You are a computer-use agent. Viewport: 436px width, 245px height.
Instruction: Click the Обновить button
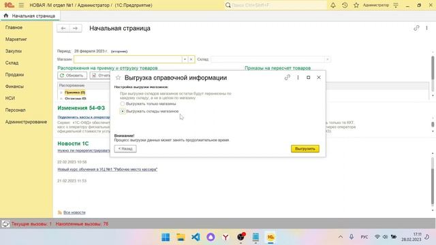(x=72, y=76)
